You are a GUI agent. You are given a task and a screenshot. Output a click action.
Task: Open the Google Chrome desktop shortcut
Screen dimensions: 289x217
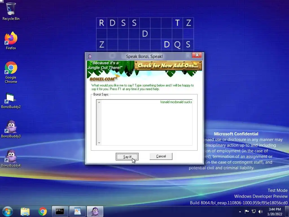(x=11, y=72)
